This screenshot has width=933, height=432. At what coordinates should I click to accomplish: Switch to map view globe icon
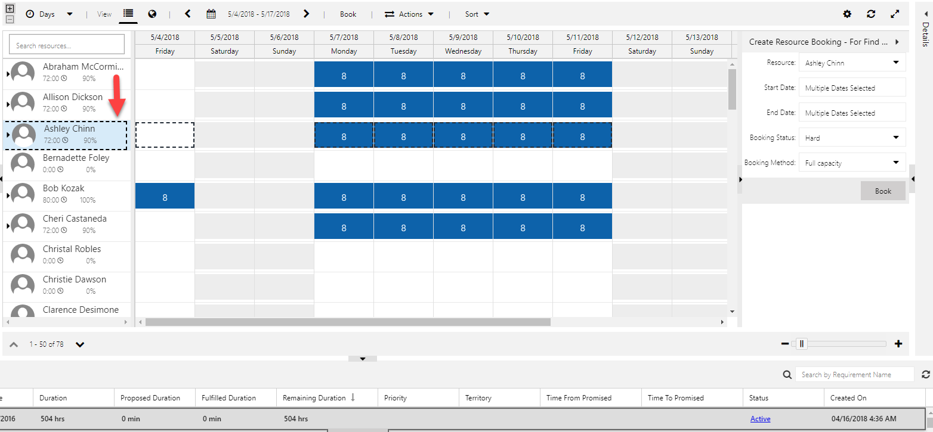tap(152, 14)
